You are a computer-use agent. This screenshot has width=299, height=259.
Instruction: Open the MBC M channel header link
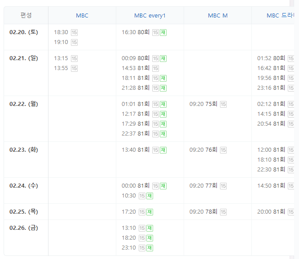218,15
